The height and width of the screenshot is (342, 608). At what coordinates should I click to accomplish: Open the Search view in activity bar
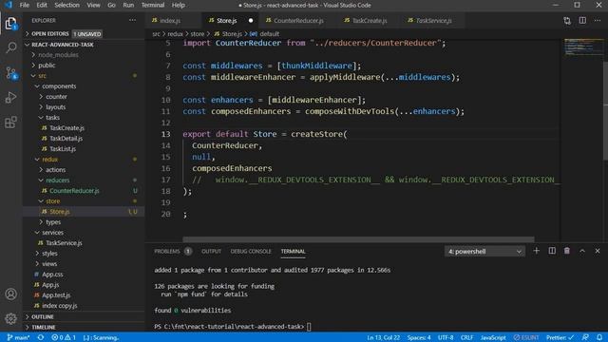pyautogui.click(x=10, y=48)
